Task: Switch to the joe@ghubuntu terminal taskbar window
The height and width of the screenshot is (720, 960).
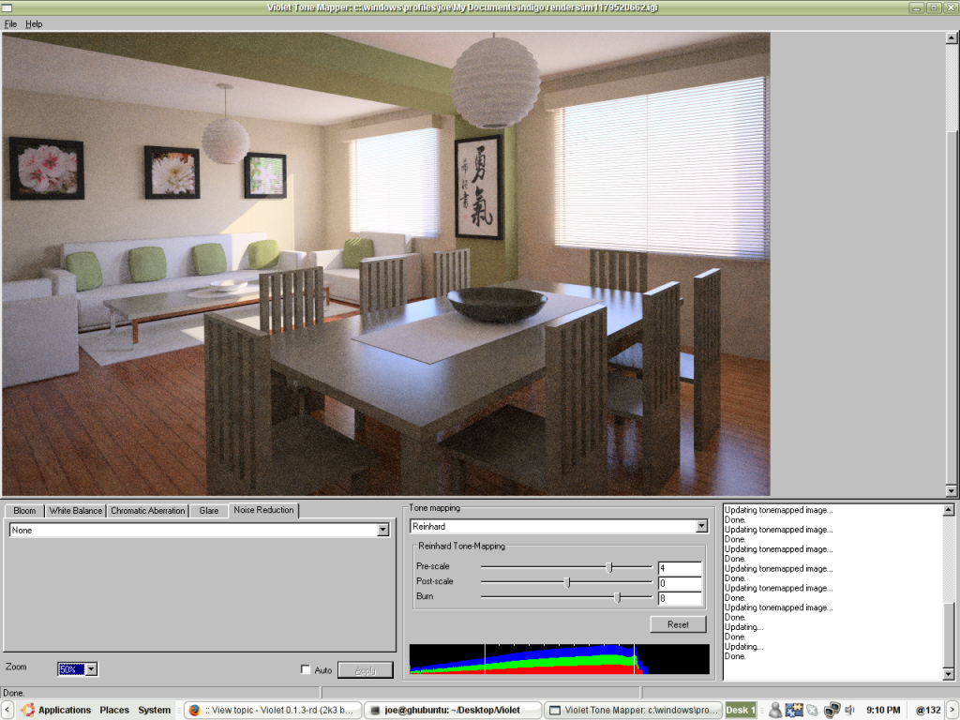Action: point(452,711)
